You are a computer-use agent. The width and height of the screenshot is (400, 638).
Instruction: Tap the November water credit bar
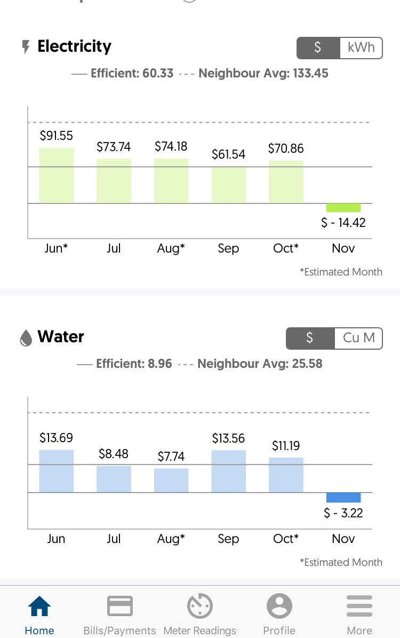[343, 498]
